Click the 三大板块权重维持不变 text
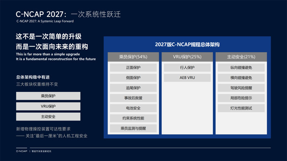This screenshot has height=161, width=287. pyautogui.click(x=37, y=84)
